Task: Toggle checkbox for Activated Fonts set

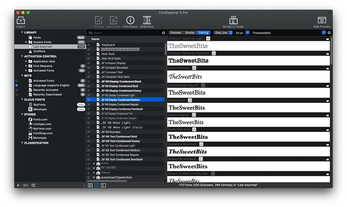Action: pyautogui.click(x=17, y=81)
